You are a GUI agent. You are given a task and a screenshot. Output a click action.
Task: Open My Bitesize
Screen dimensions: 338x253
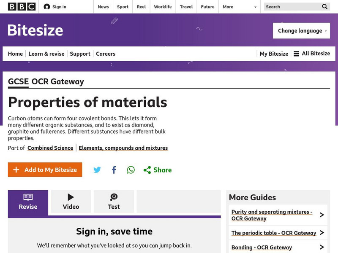(274, 54)
